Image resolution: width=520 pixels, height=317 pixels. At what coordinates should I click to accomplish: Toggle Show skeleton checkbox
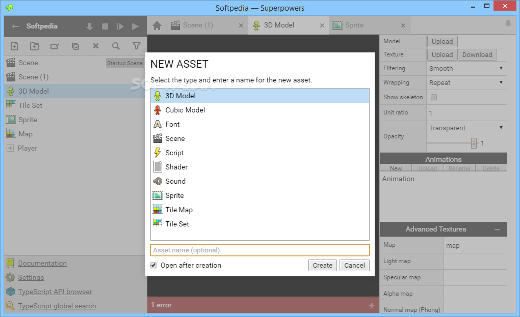[434, 97]
